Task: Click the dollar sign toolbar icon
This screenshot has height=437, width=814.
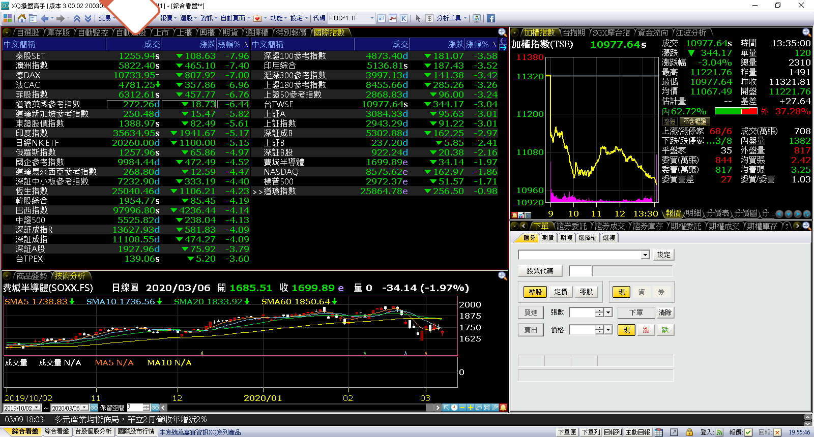Action: 429,18
